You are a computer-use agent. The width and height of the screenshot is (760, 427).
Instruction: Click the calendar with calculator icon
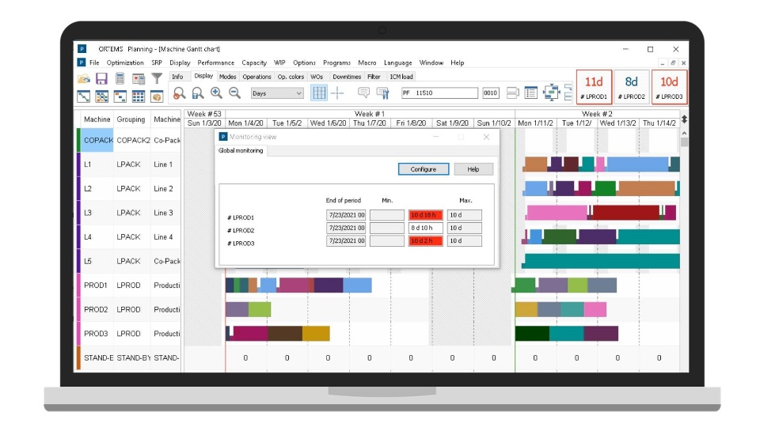[139, 78]
